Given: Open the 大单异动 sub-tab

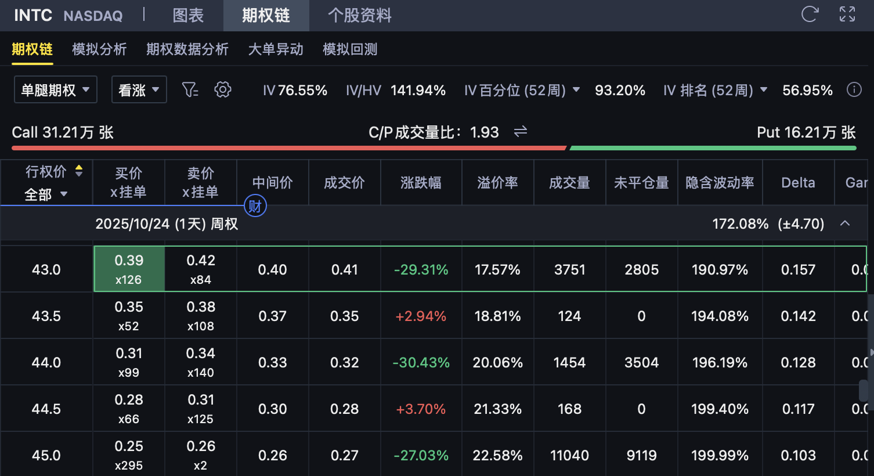Looking at the screenshot, I should (276, 49).
